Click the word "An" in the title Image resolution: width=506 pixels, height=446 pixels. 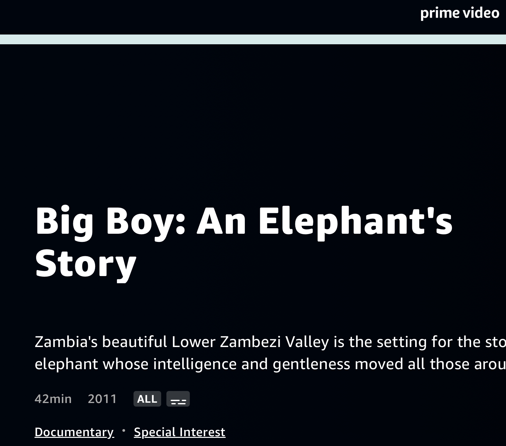pyautogui.click(x=221, y=221)
